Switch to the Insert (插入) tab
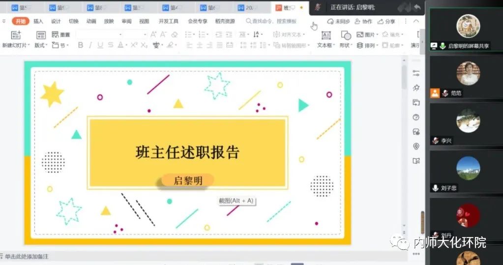The width and height of the screenshot is (503, 265). click(x=38, y=22)
